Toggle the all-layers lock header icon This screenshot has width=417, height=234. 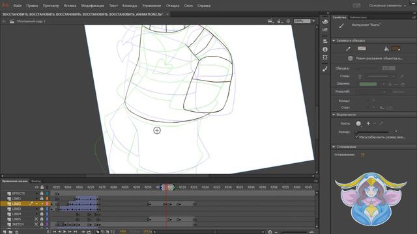coord(42,187)
